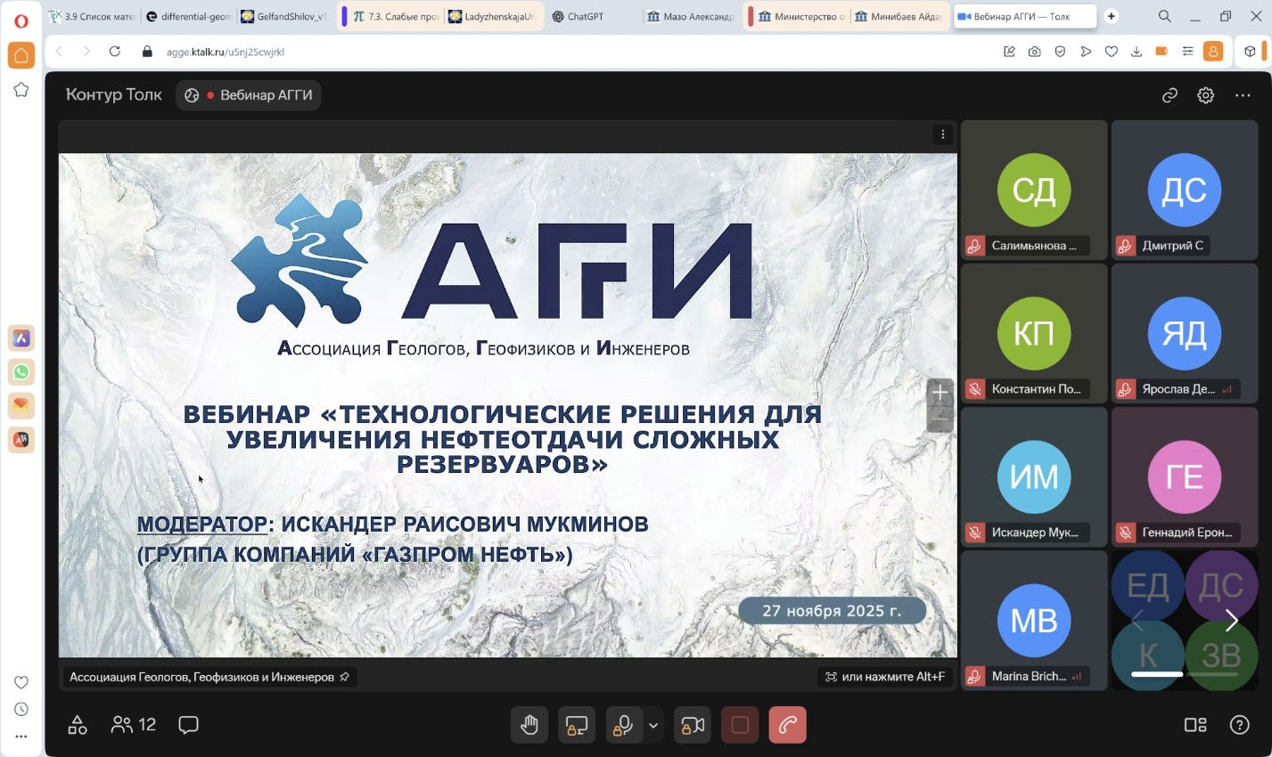Viewport: 1272px width, 757px height.
Task: End the call with the red phone button
Action: (x=787, y=724)
